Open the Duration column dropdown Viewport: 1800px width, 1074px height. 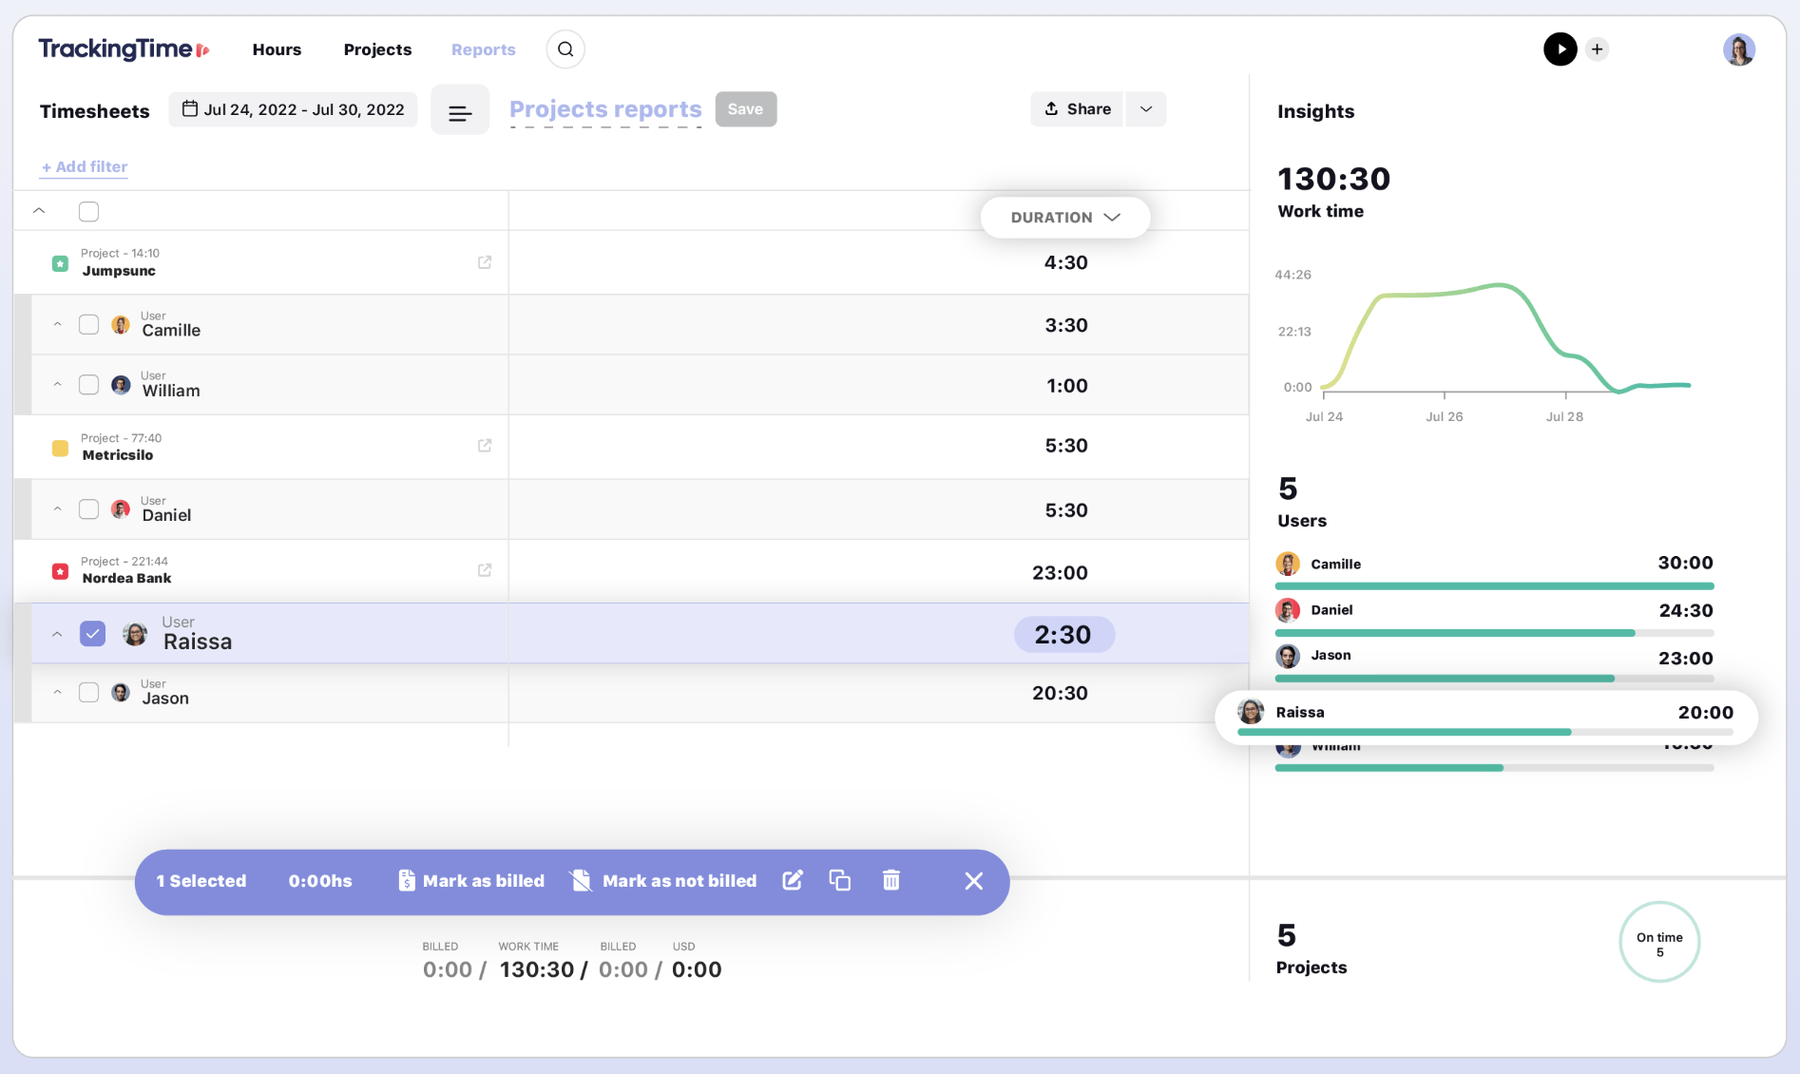pyautogui.click(x=1064, y=218)
